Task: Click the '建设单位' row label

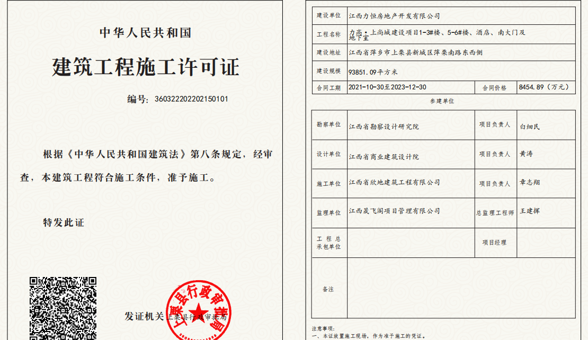Action: [329, 15]
